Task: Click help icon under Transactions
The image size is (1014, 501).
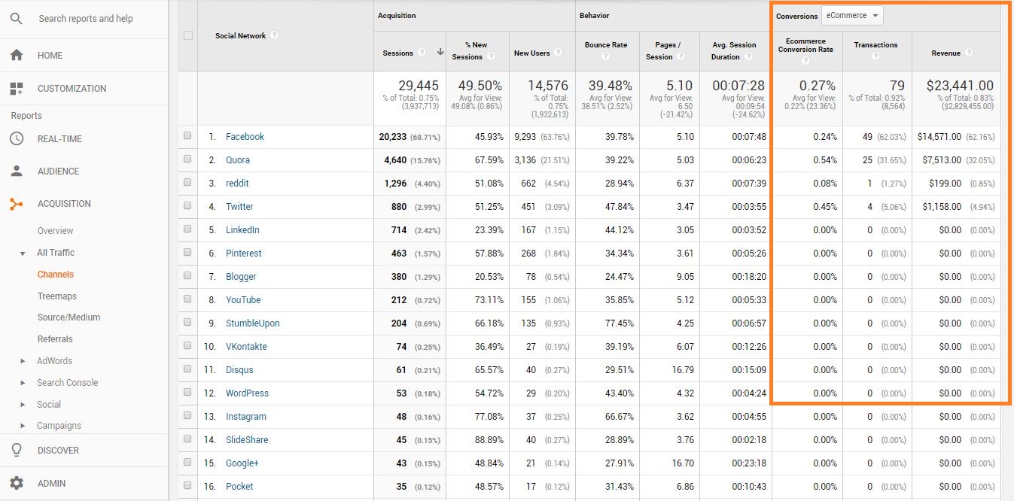Action: 875,56
